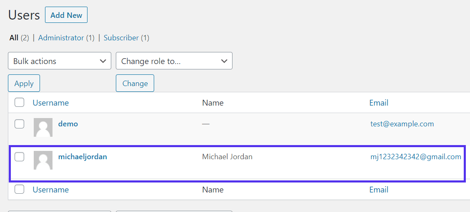
Task: Click the michaeljordan user's avatar image
Action: (43, 160)
